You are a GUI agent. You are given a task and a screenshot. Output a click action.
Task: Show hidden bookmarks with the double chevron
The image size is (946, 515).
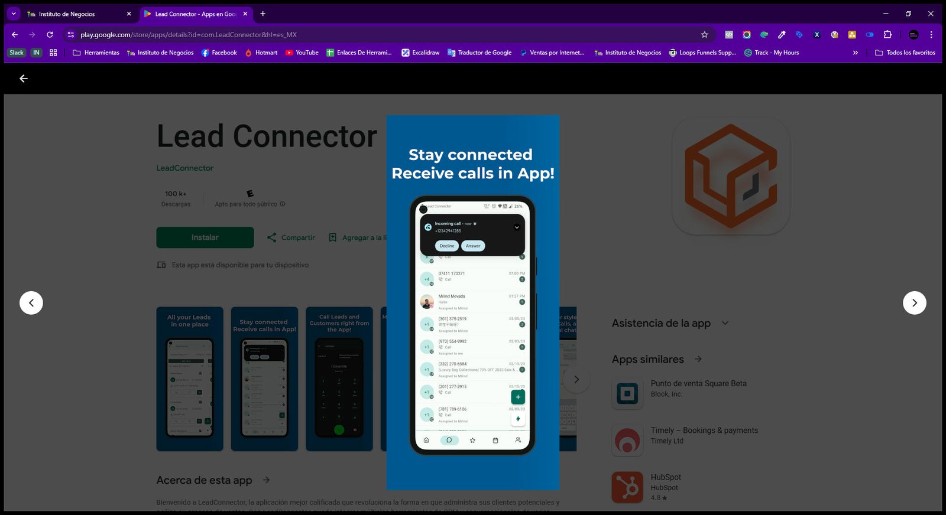855,53
